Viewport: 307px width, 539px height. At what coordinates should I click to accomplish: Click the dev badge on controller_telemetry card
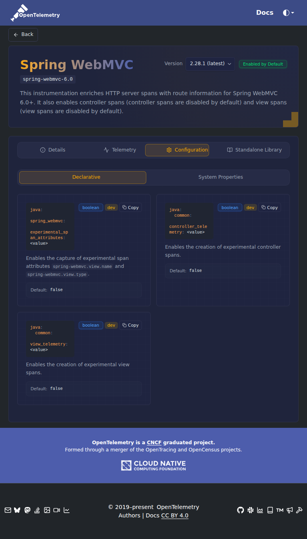(x=250, y=208)
